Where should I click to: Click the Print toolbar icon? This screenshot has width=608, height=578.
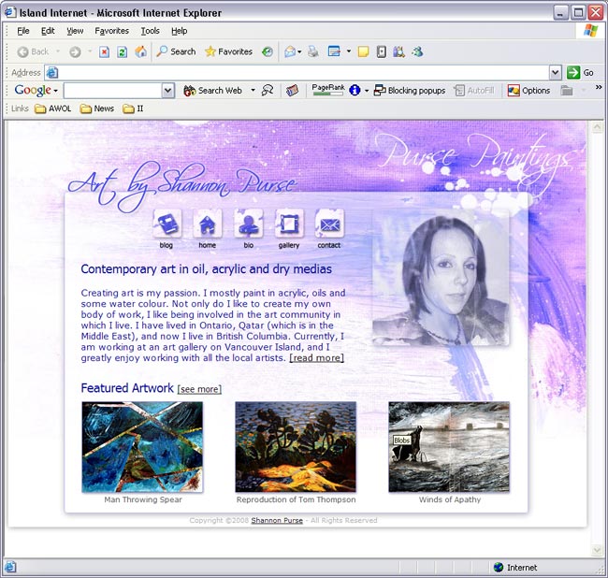313,51
